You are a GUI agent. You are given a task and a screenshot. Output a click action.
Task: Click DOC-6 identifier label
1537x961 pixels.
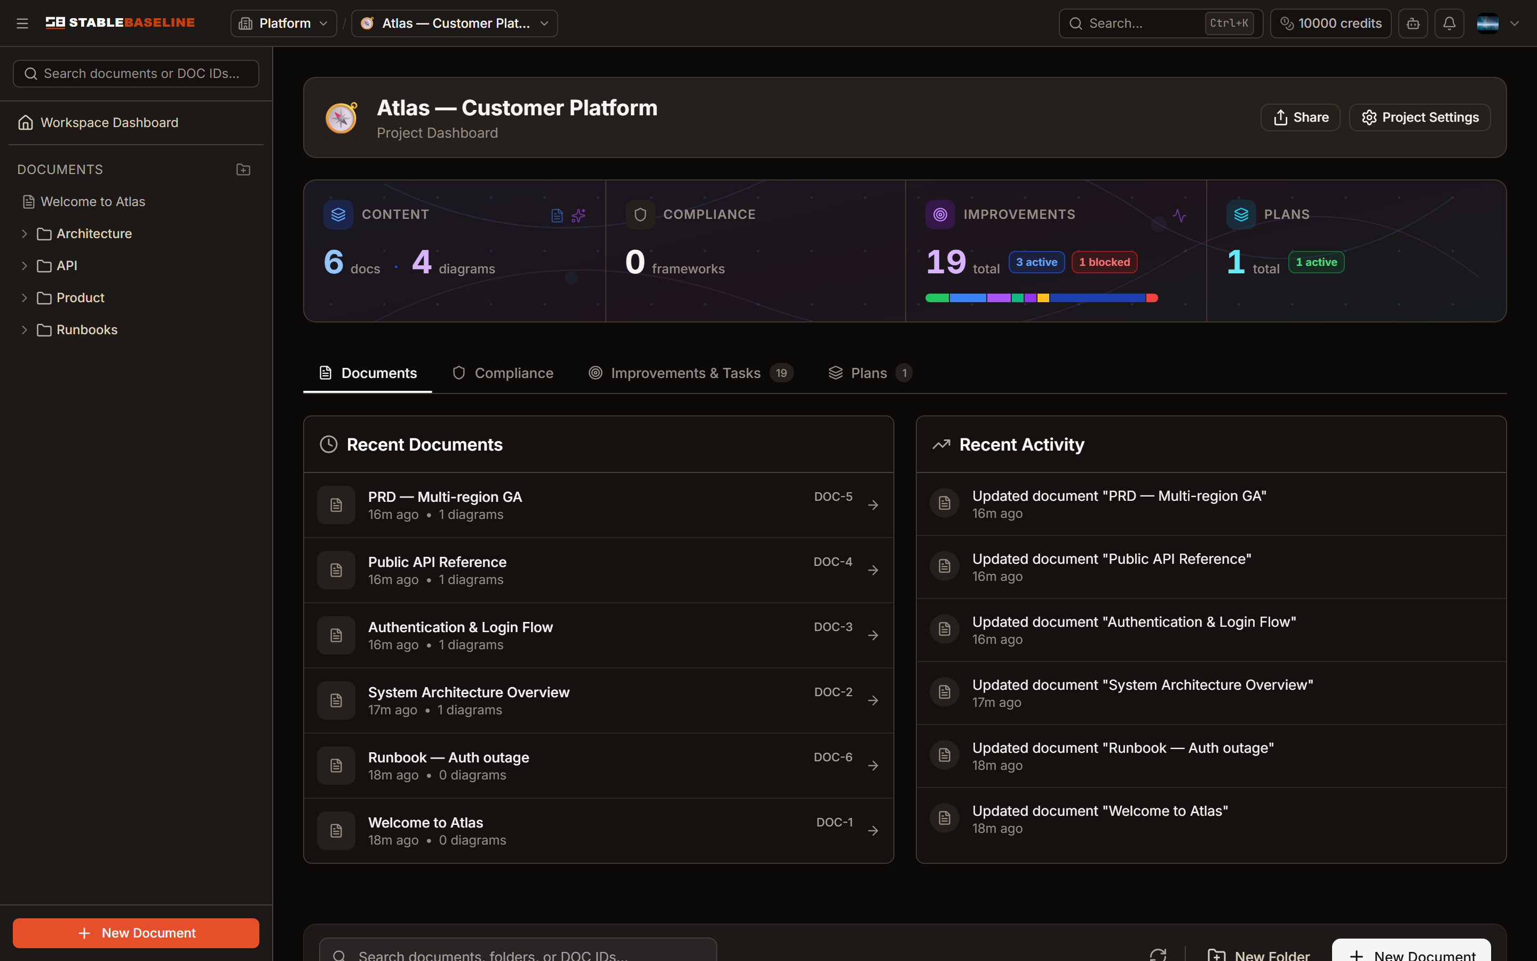pyautogui.click(x=833, y=757)
